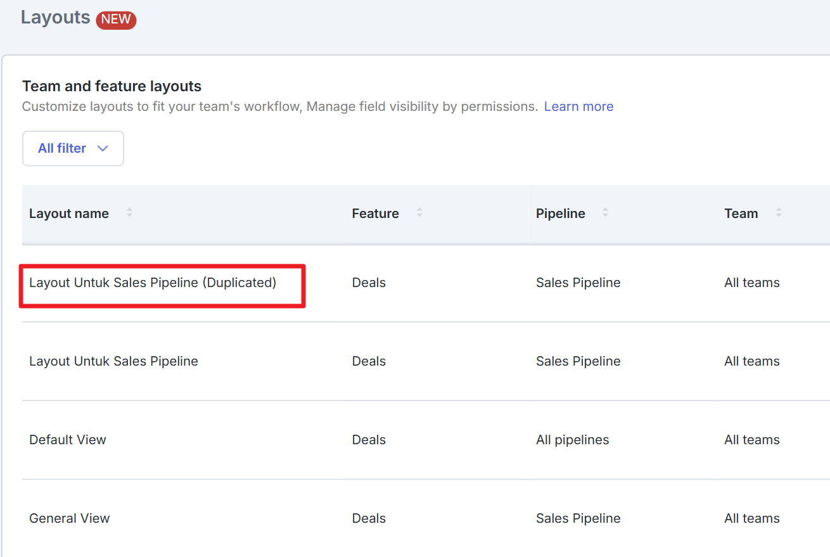This screenshot has height=557, width=830.
Task: Click the Team column sort icon
Action: pyautogui.click(x=779, y=213)
